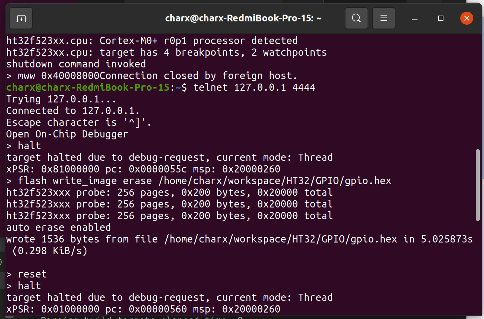Open a new terminal tab
Viewport: 484px width, 319px height.
[x=21, y=18]
